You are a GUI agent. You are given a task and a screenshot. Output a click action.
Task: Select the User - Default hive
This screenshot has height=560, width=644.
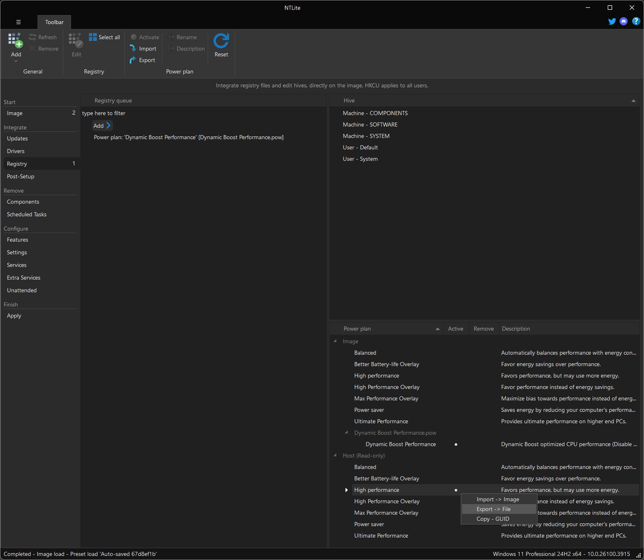(360, 147)
